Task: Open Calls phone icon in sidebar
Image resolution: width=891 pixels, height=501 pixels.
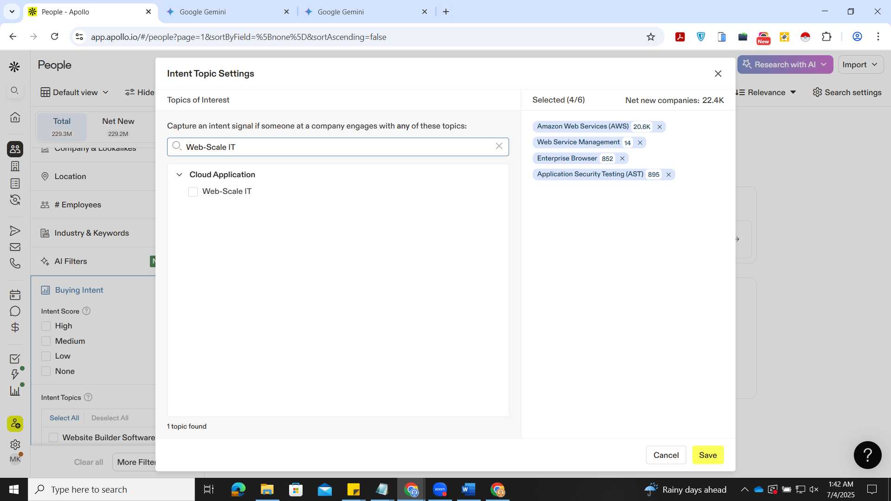Action: 15,263
